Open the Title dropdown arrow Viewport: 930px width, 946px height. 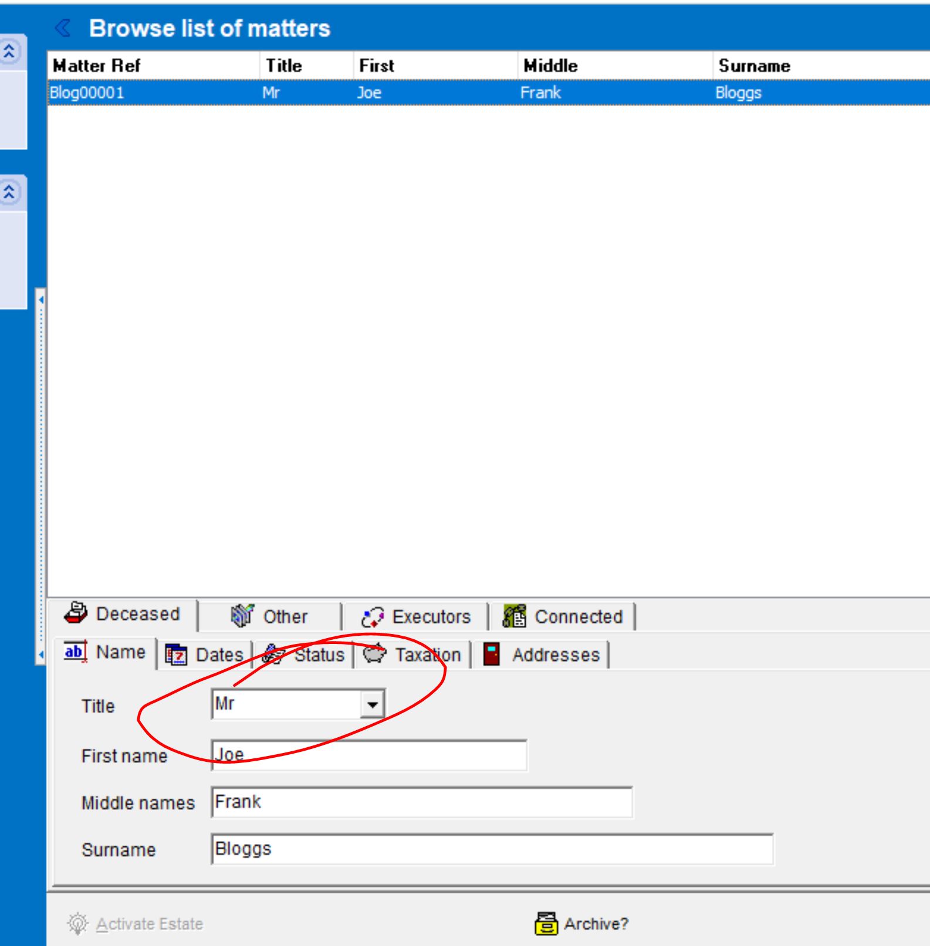click(373, 704)
